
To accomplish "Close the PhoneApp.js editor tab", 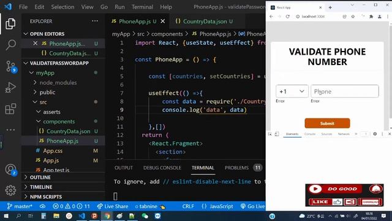I will point(163,21).
